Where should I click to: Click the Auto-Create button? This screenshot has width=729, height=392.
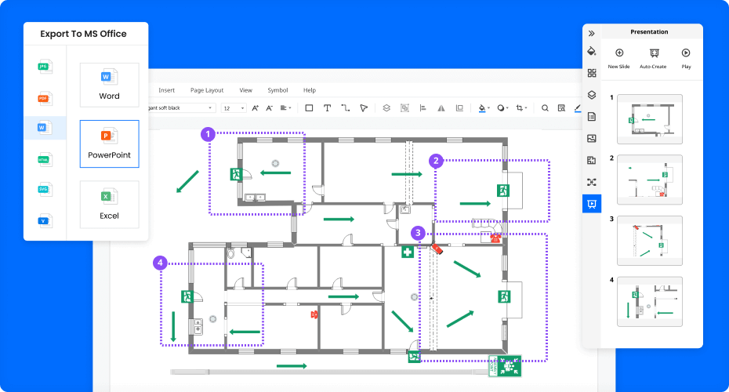652,58
